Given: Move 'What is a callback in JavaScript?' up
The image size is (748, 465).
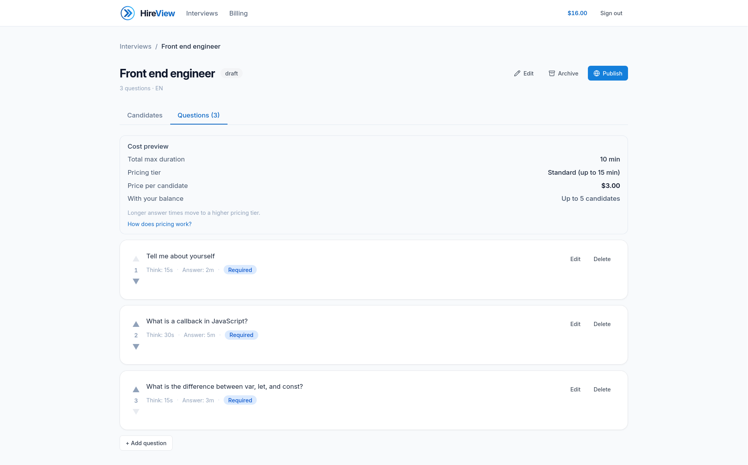Looking at the screenshot, I should [136, 324].
